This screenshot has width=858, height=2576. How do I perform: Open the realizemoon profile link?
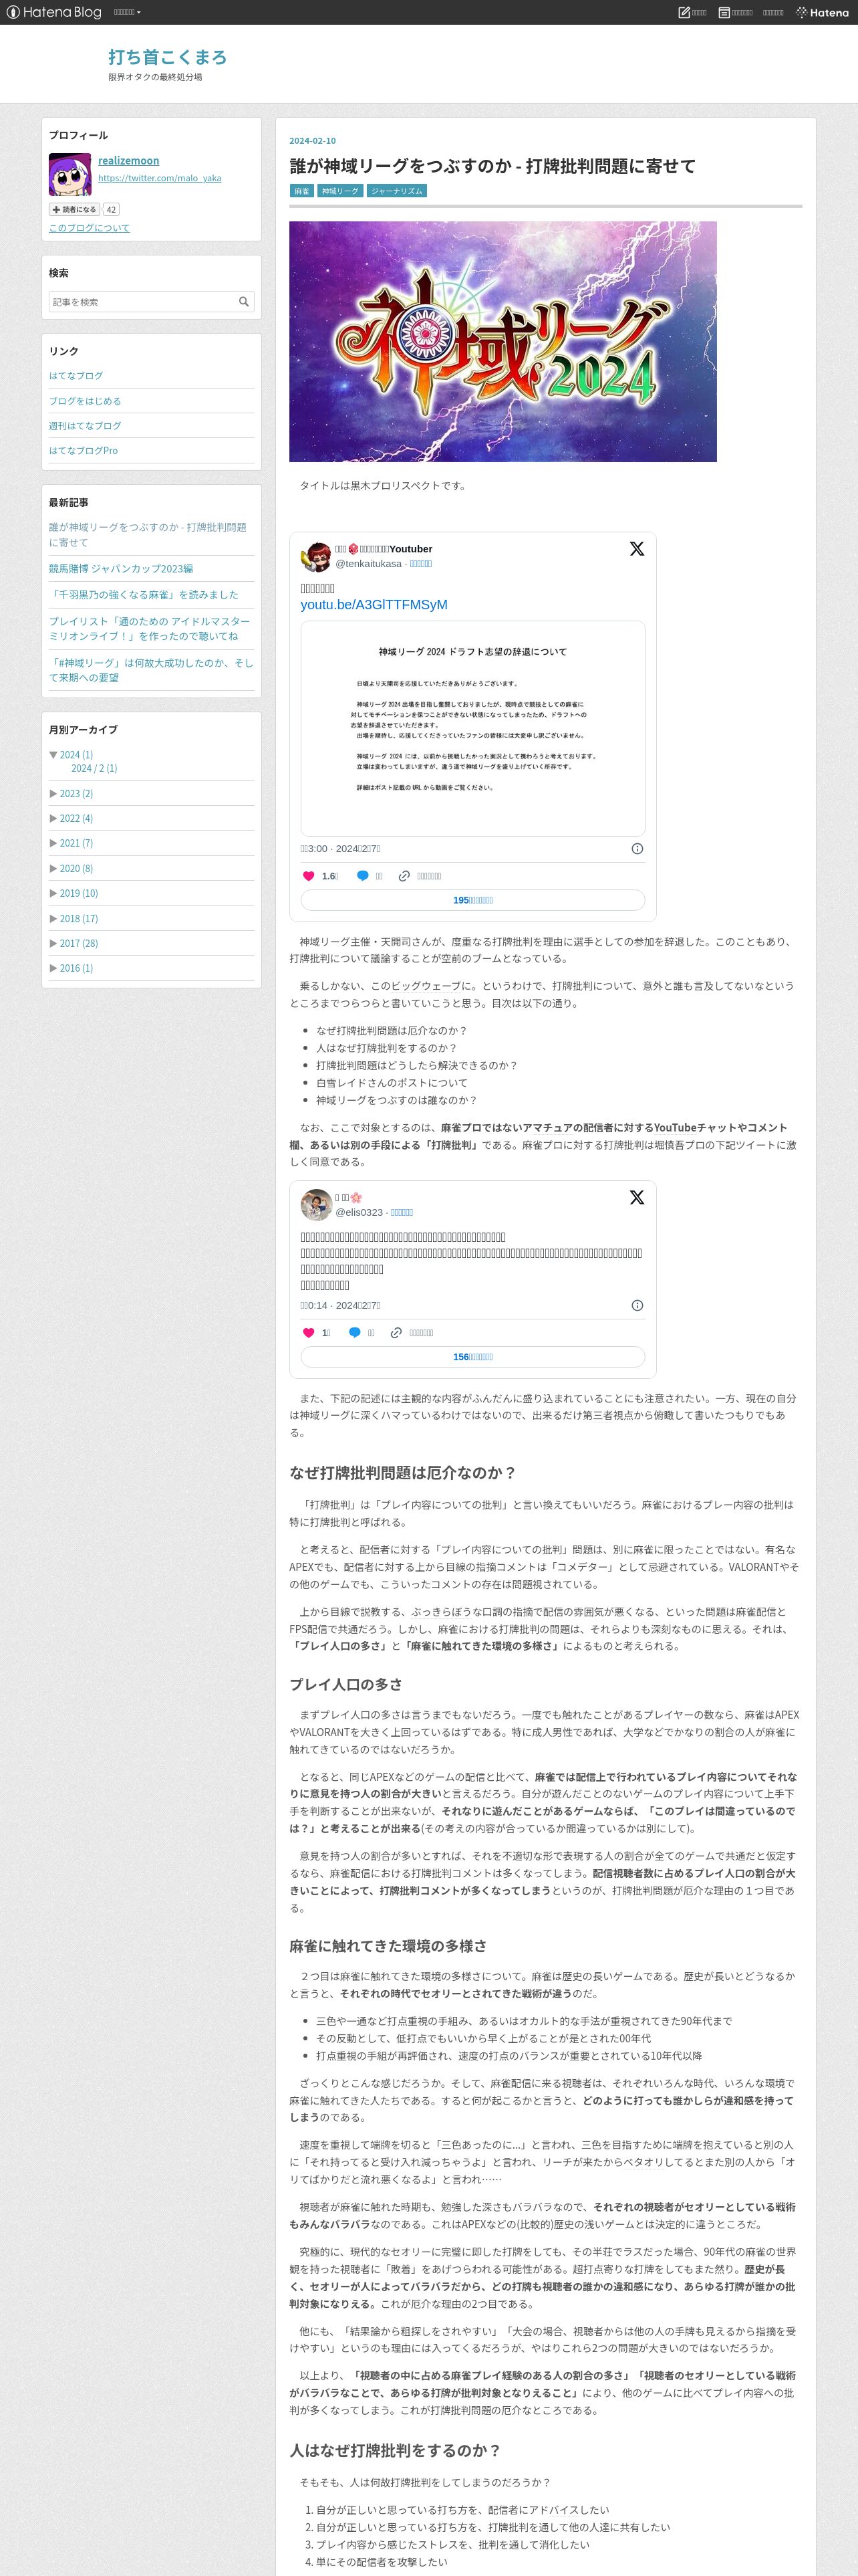pos(128,160)
